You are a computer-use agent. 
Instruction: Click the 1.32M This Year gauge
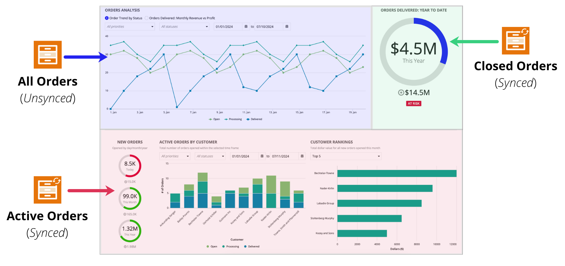pos(130,231)
